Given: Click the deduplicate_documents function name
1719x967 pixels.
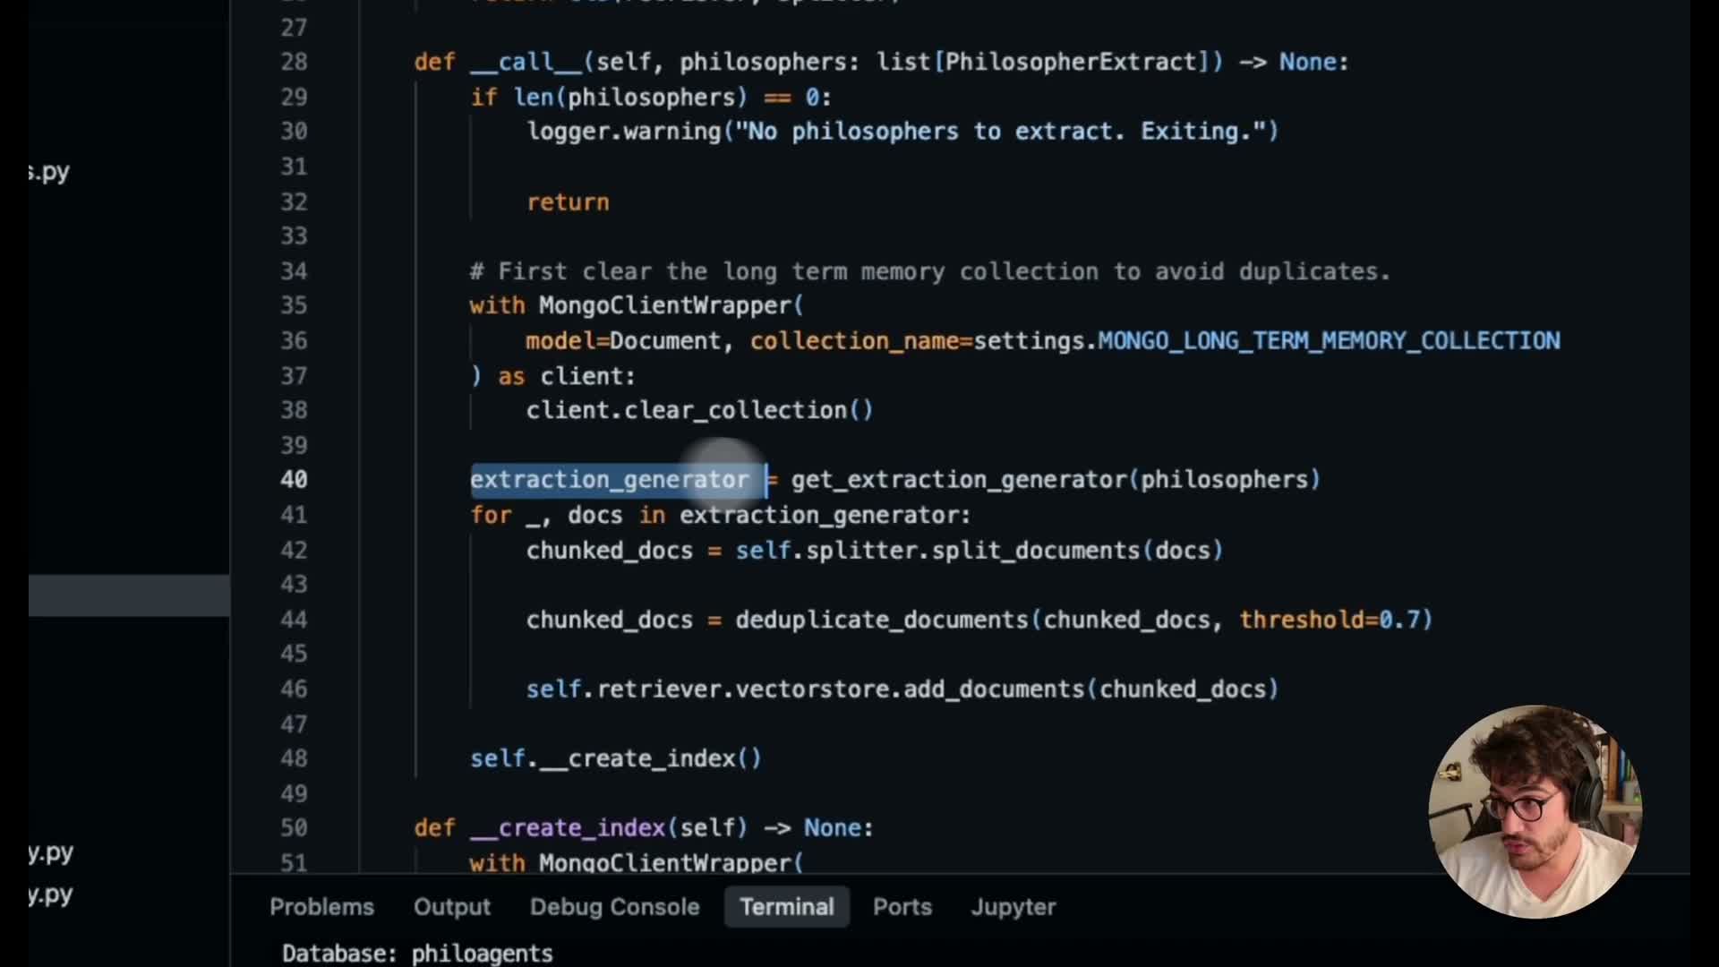Looking at the screenshot, I should pos(882,620).
